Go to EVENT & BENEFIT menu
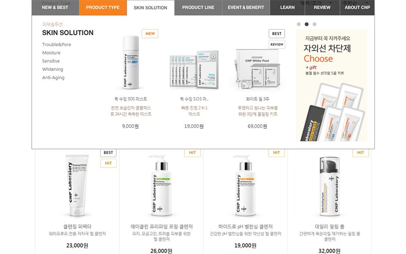Screen dimensions: 406x254 click(246, 8)
